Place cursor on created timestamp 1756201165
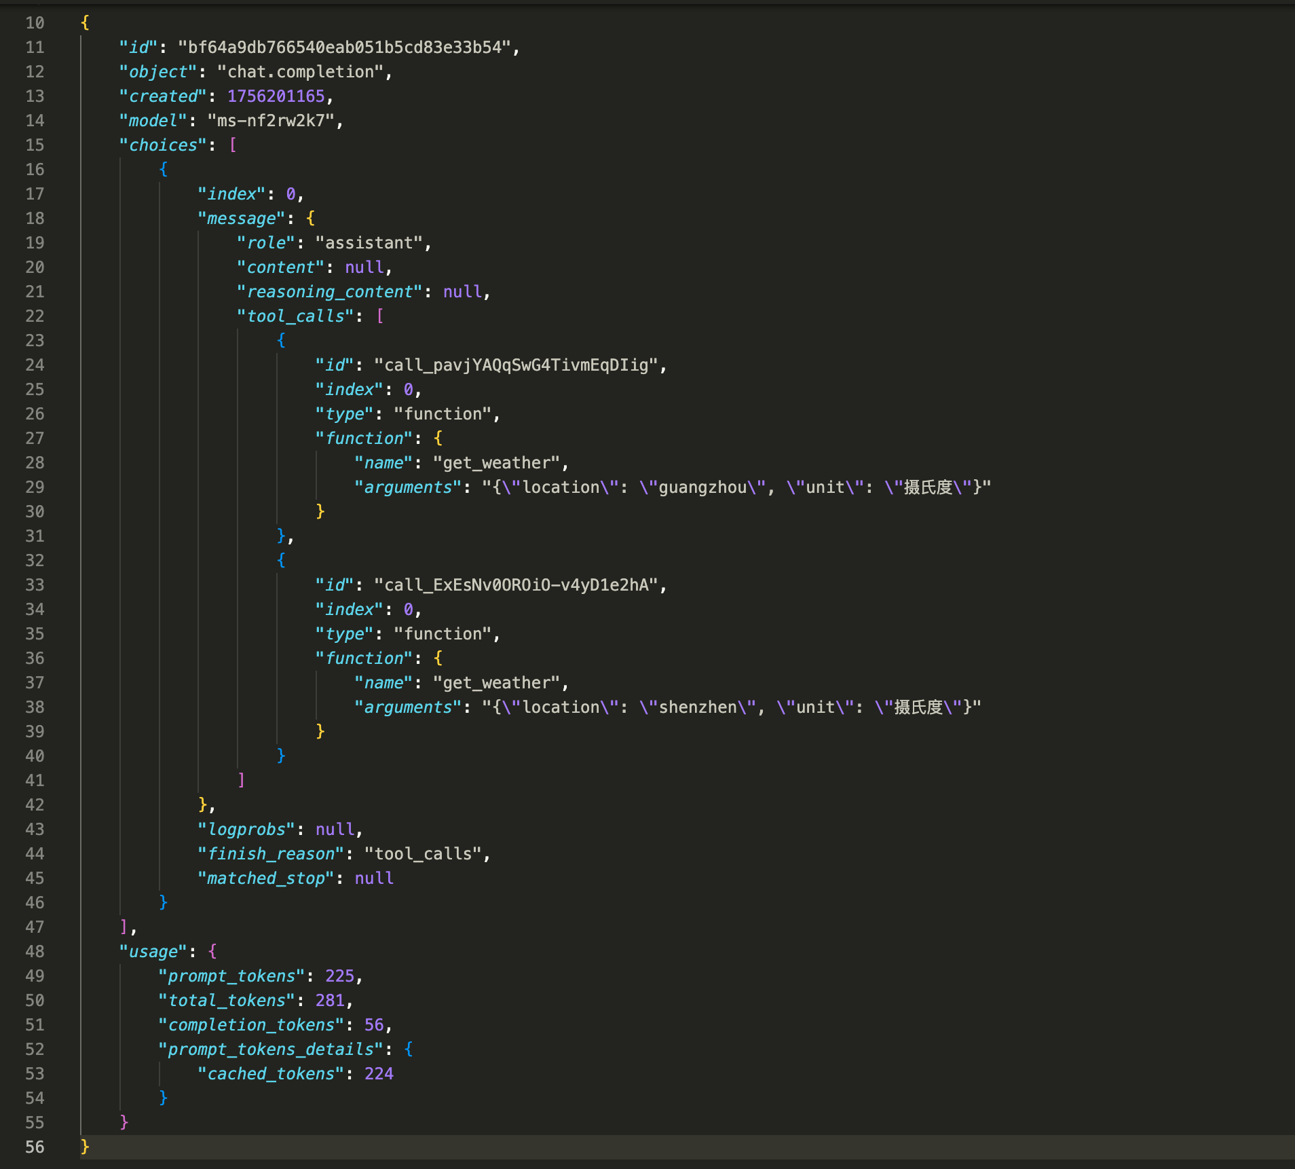 (x=276, y=96)
